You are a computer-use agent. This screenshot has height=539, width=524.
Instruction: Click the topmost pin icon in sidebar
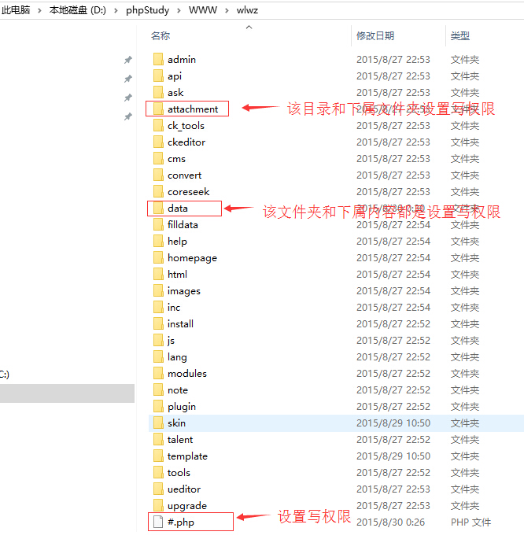pyautogui.click(x=128, y=61)
